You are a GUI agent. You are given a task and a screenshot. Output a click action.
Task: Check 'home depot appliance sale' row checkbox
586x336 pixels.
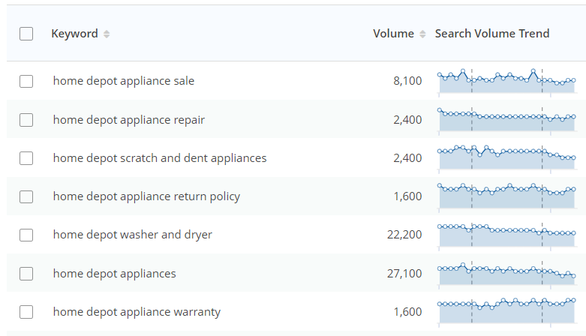(26, 81)
